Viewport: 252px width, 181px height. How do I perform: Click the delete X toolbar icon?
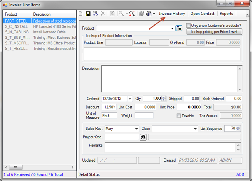tap(103, 14)
